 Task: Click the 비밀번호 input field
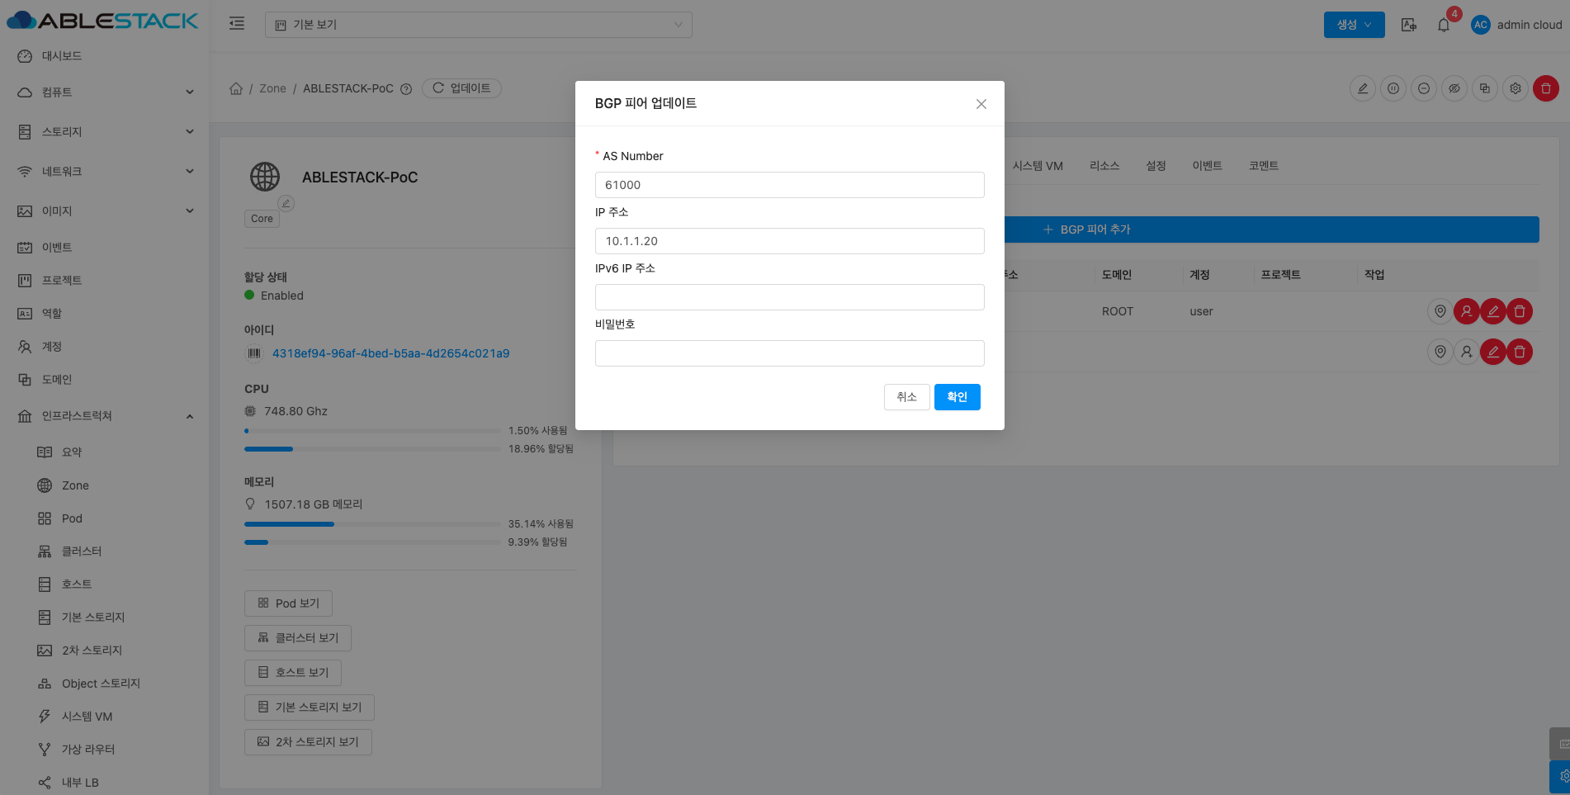tap(790, 353)
